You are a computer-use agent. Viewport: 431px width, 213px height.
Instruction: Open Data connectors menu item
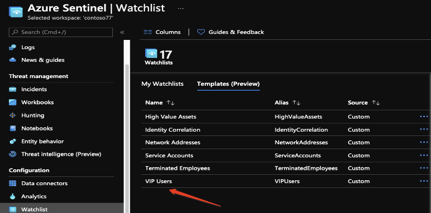44,184
